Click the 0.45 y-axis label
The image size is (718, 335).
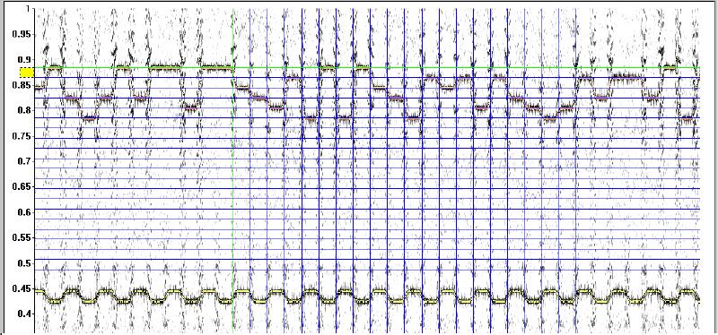22,288
